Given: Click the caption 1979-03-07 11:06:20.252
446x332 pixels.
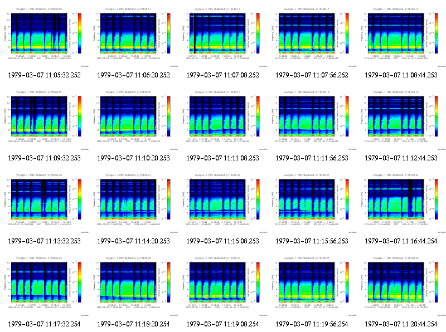Looking at the screenshot, I should tap(133, 75).
